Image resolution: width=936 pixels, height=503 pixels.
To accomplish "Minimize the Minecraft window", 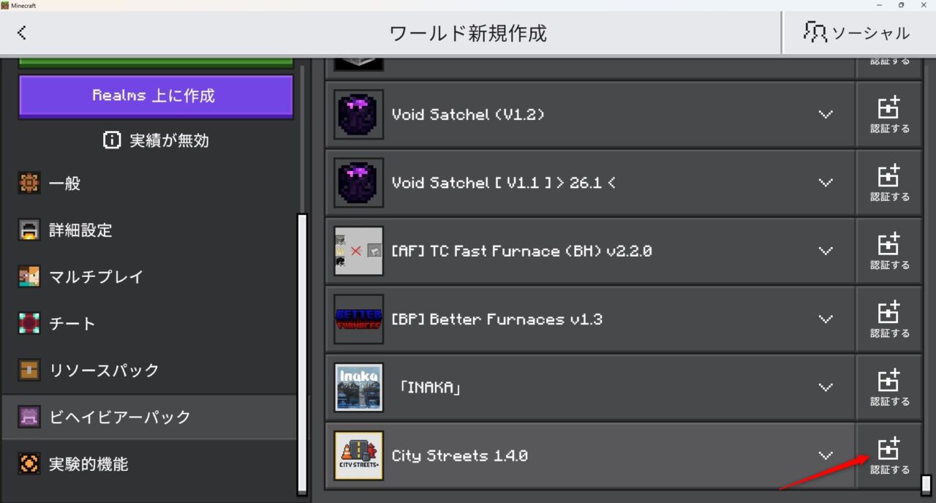I will coord(879,5).
